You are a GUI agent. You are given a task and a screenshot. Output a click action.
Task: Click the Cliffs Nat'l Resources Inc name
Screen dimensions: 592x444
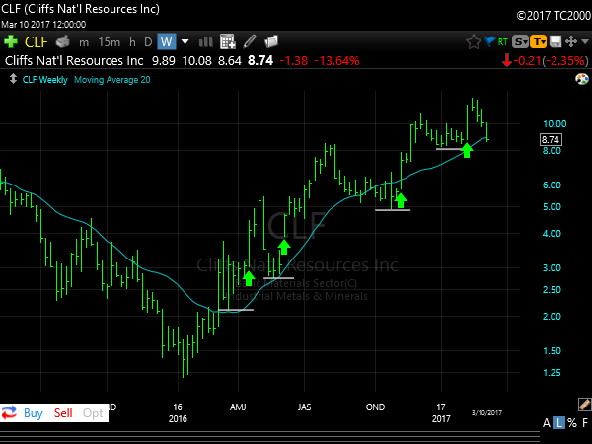tap(74, 61)
